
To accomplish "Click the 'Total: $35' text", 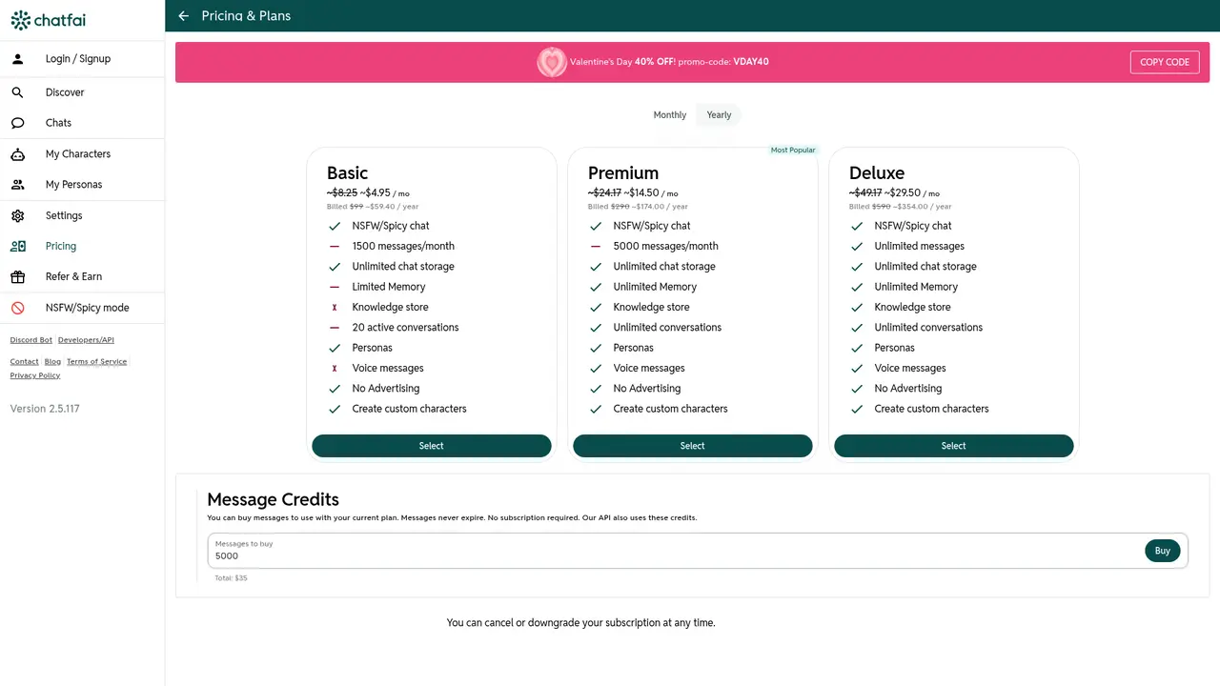I will click(231, 578).
